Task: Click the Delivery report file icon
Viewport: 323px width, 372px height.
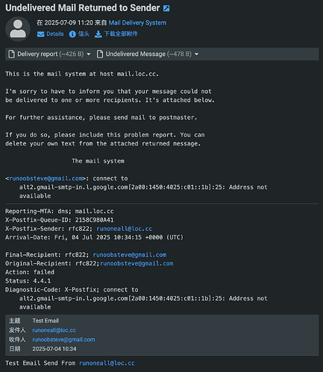Action: point(11,54)
